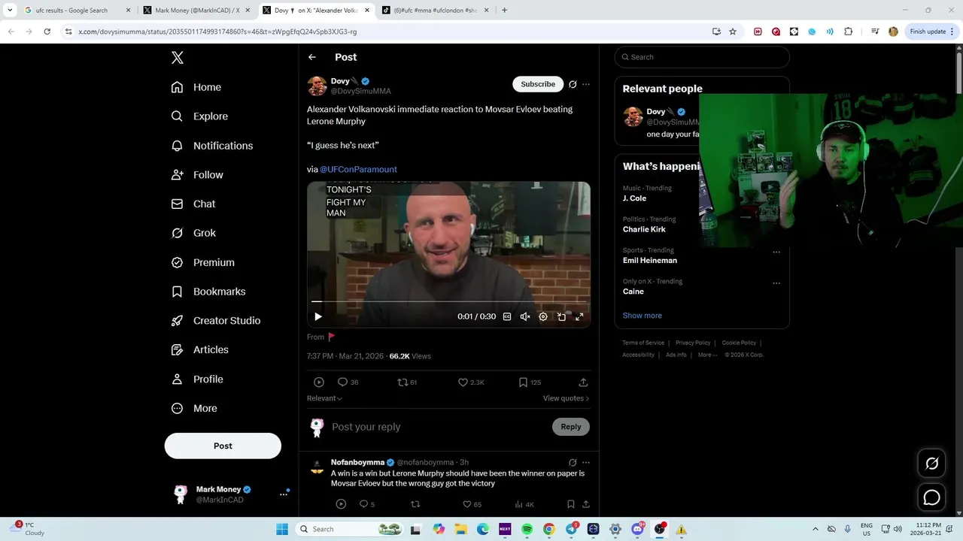
Task: Open the Relevant sort dropdown
Action: [324, 398]
